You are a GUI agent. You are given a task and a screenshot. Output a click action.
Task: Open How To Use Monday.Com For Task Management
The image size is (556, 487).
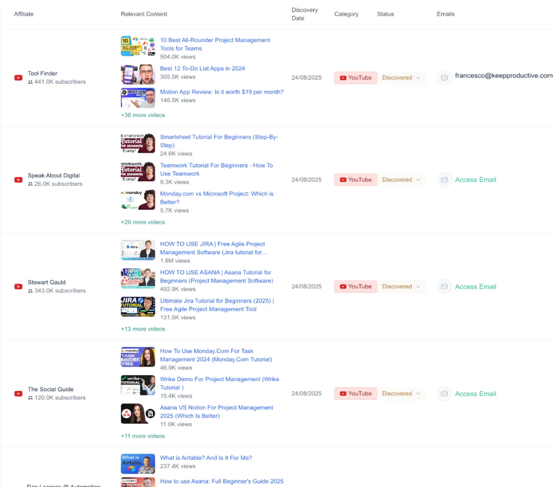[x=216, y=355]
